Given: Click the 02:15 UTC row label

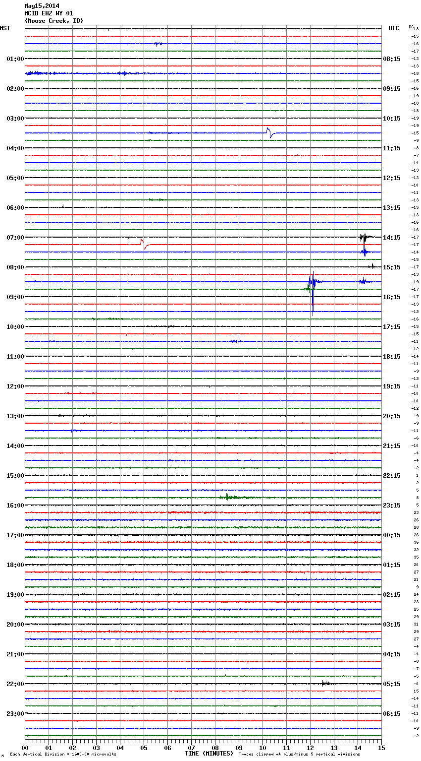Looking at the screenshot, I should point(392,595).
